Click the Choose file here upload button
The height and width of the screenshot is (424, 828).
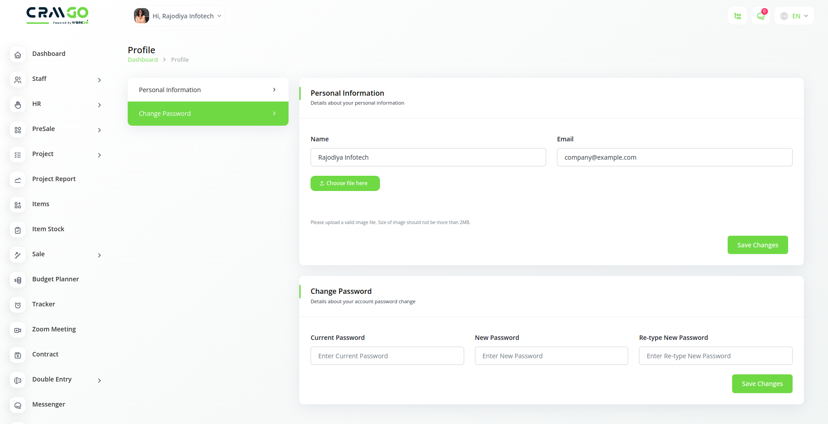pyautogui.click(x=345, y=183)
